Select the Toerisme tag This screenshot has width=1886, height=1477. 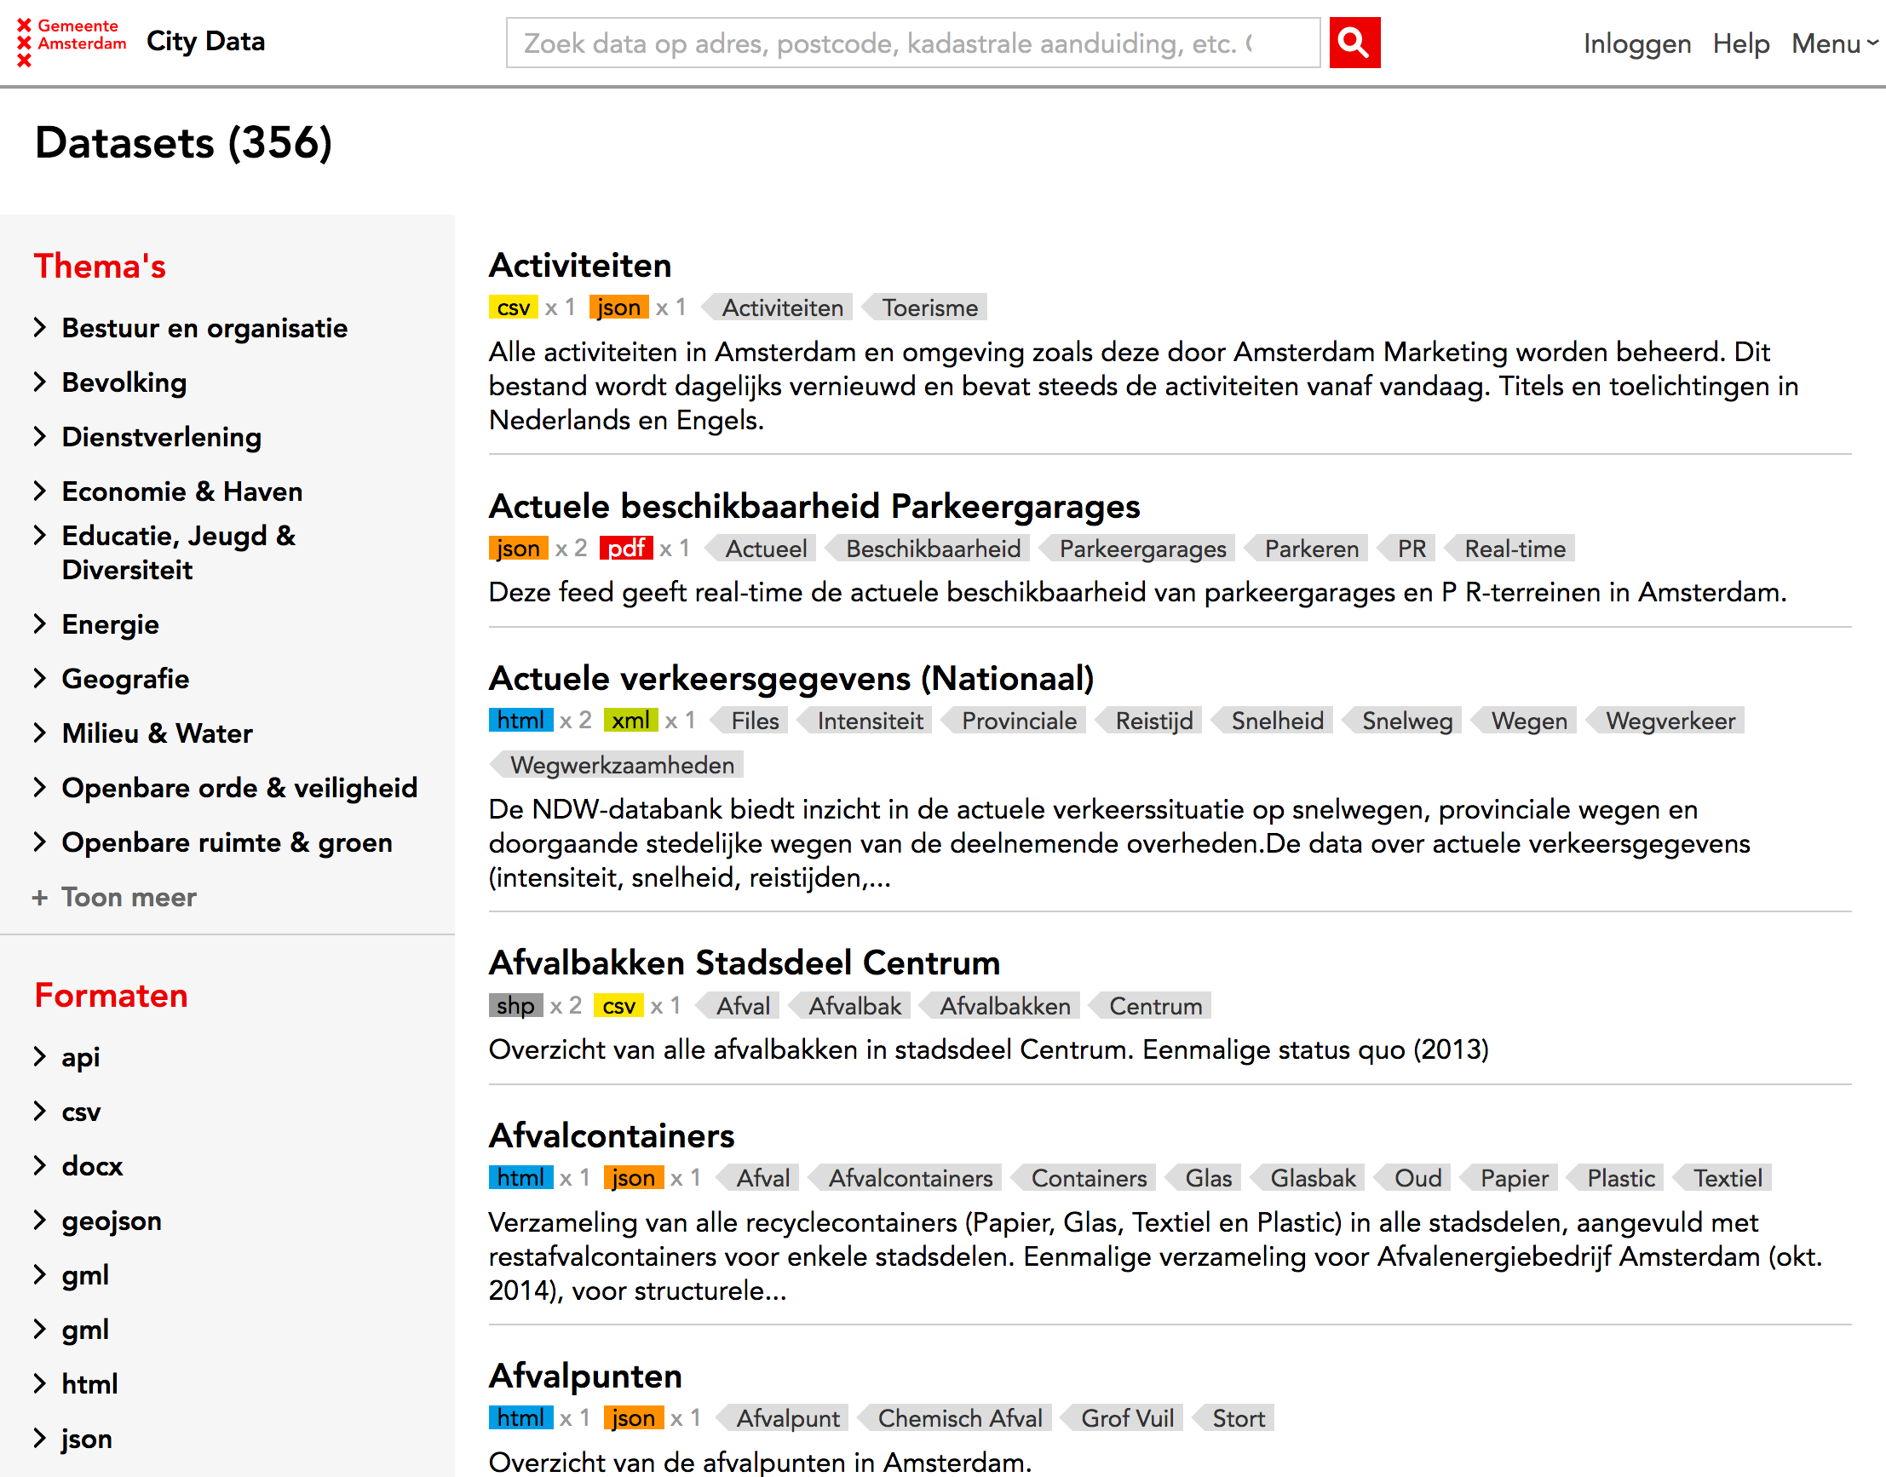(924, 307)
